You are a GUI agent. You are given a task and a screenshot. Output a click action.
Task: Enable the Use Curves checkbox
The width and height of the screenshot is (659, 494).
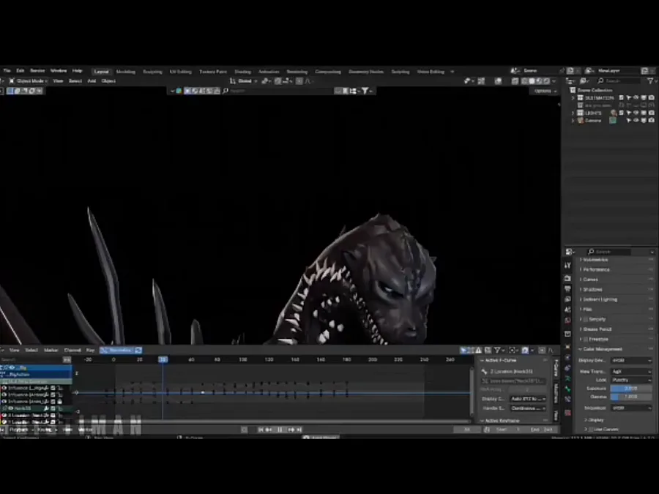pyautogui.click(x=591, y=430)
